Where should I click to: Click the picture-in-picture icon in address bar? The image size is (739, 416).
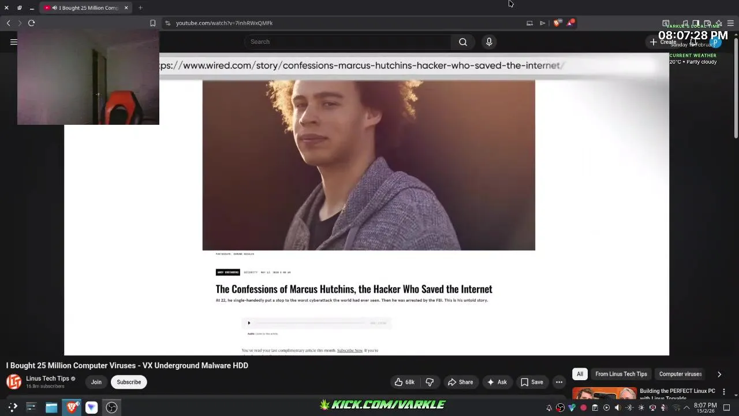[529, 23]
